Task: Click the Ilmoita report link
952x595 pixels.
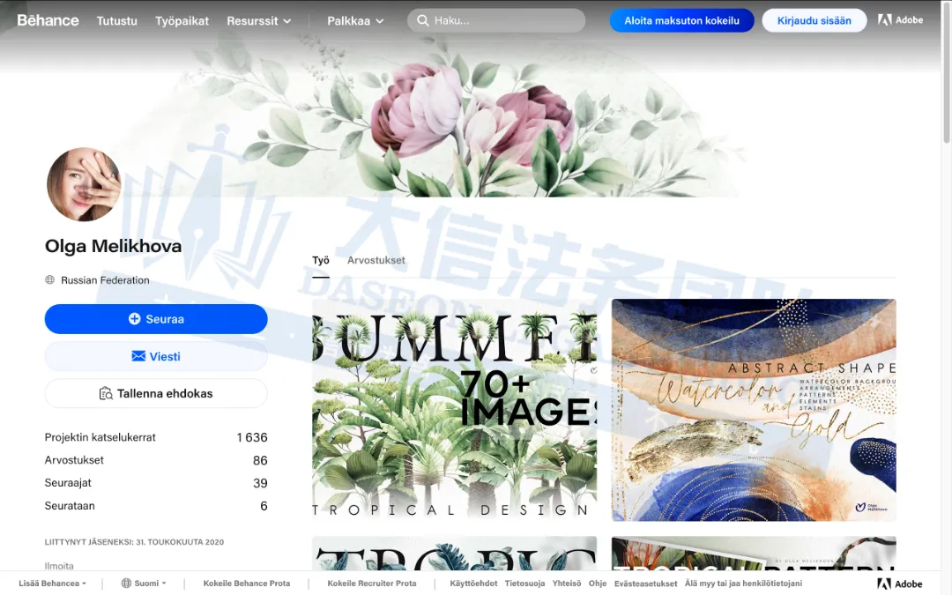Action: 59,565
